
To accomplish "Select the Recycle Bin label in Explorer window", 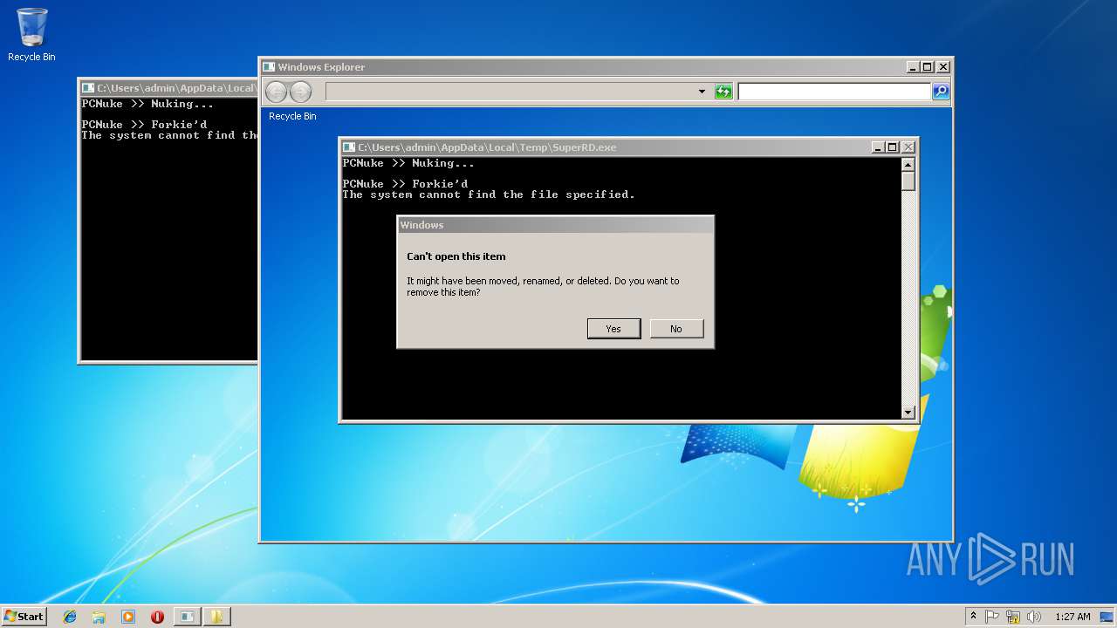I will (x=292, y=116).
